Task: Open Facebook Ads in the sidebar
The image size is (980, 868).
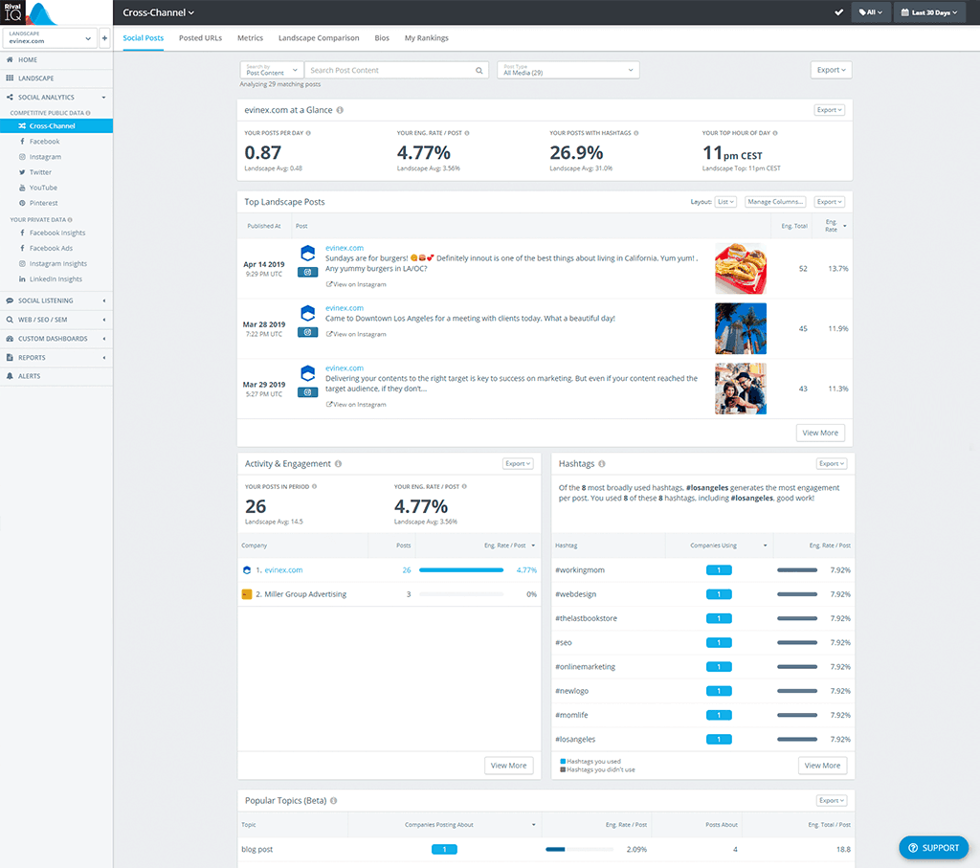Action: (x=52, y=248)
